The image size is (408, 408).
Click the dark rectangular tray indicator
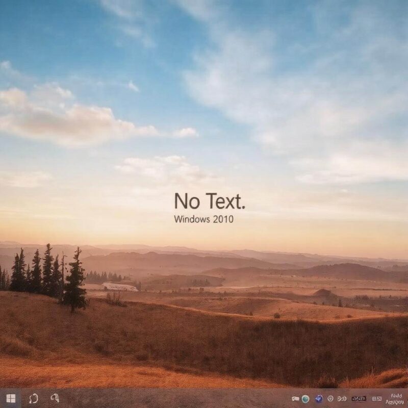pos(359,399)
